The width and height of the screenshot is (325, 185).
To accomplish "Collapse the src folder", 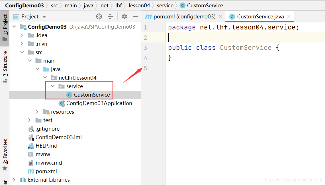I will tap(22, 52).
